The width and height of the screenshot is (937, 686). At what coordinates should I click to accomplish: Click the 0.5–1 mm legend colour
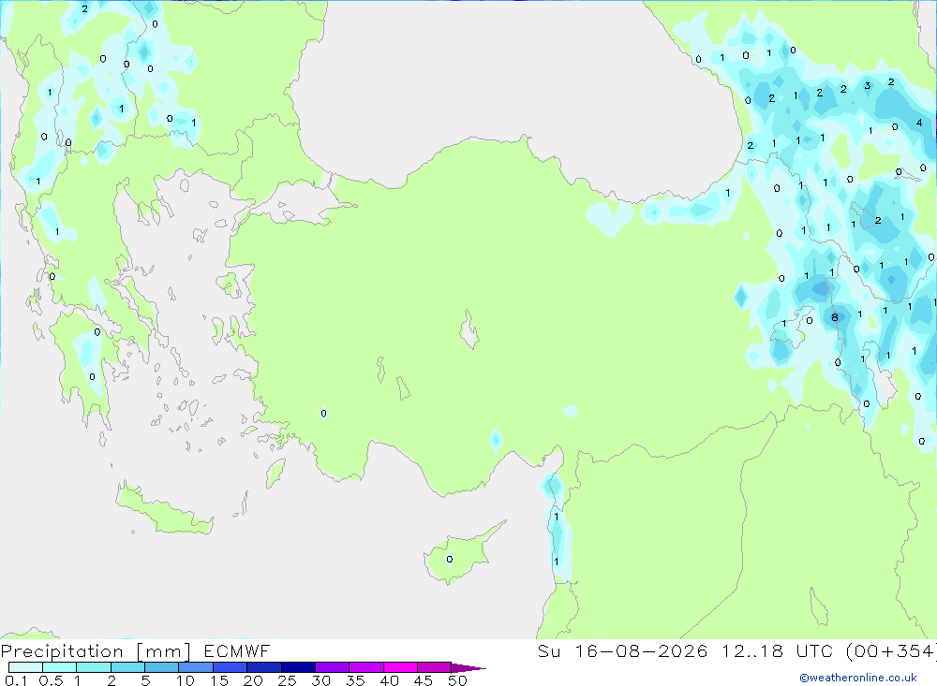pos(59,667)
